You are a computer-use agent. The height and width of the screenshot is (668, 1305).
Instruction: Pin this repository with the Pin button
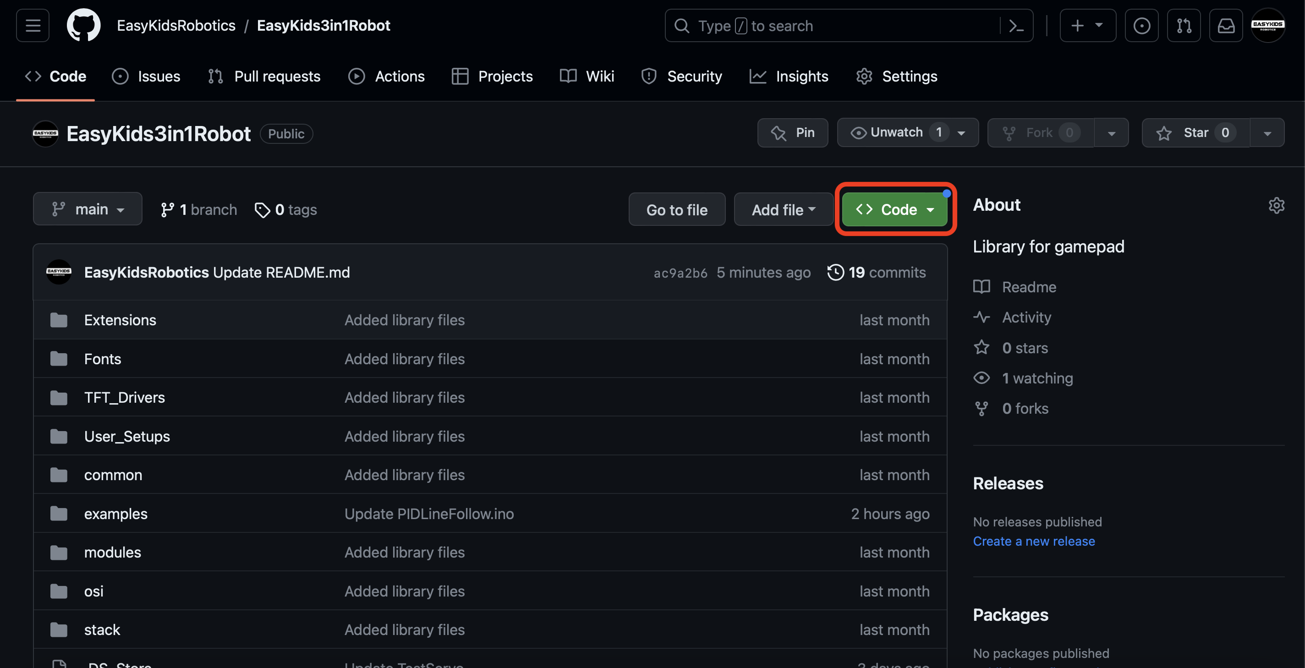click(x=792, y=133)
